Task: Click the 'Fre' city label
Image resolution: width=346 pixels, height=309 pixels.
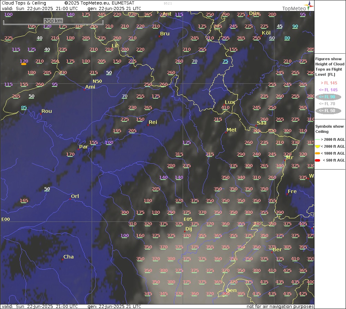Action: (292, 192)
